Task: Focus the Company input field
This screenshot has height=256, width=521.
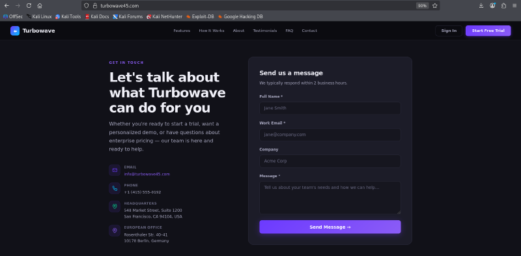Action: click(x=330, y=161)
